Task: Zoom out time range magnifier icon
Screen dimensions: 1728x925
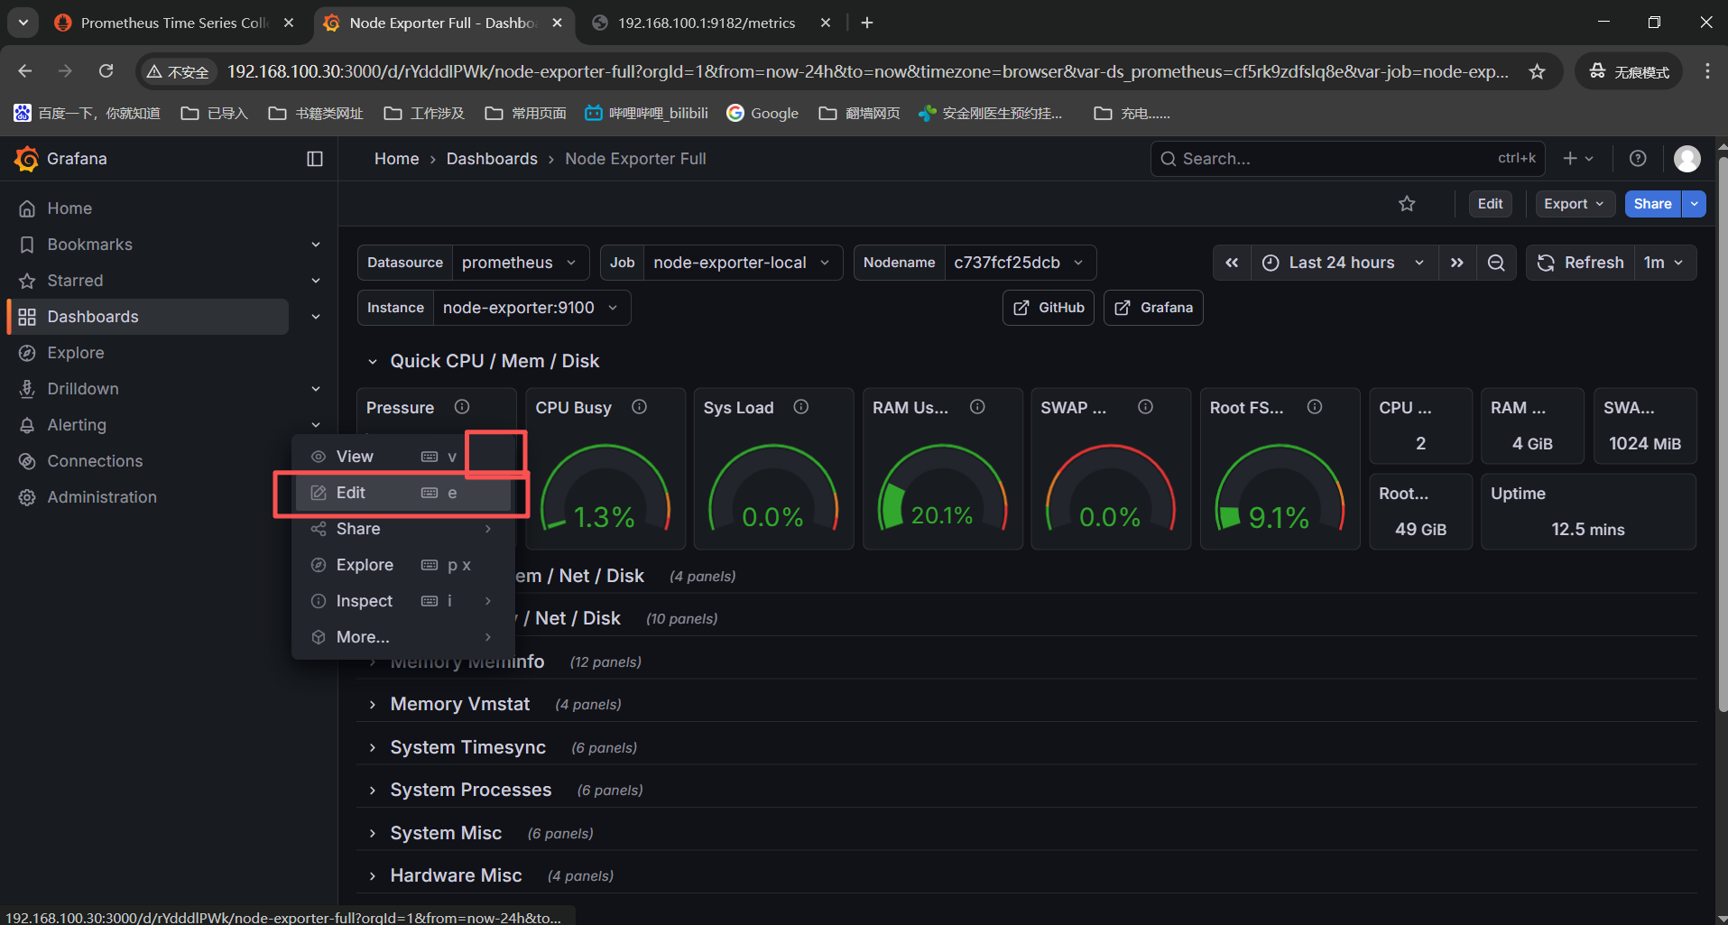Action: (x=1496, y=263)
